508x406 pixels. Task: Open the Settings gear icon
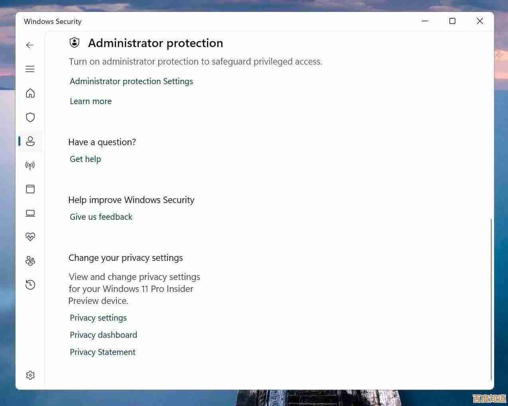click(x=30, y=375)
